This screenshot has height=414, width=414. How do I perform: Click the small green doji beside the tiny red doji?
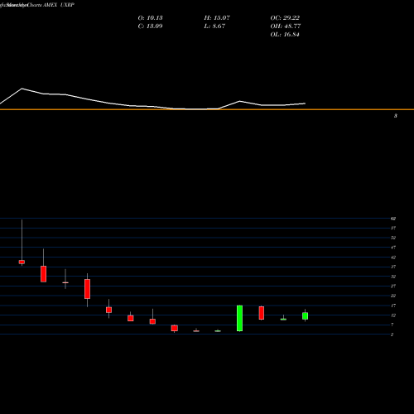coord(218,330)
